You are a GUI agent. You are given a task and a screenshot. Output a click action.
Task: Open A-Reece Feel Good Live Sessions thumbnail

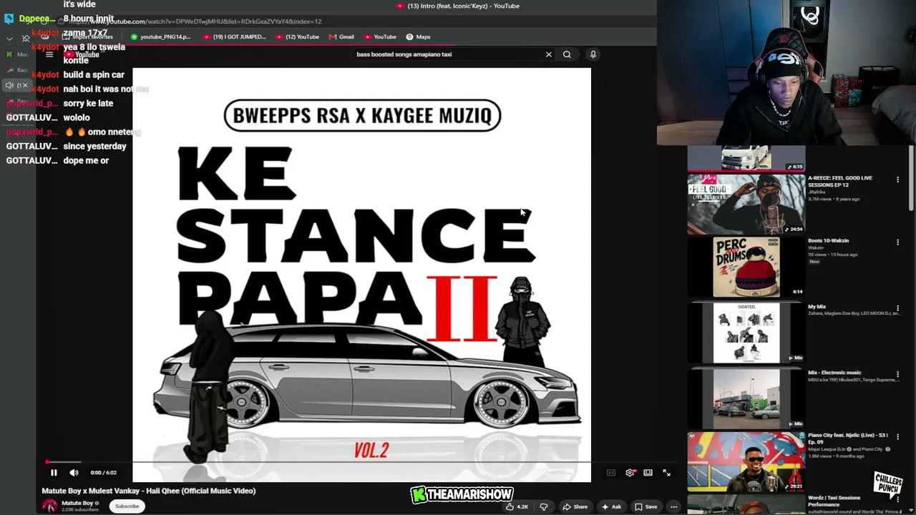pos(746,205)
